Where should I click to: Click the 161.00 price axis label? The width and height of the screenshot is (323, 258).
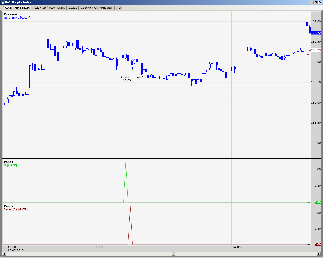[x=316, y=21]
